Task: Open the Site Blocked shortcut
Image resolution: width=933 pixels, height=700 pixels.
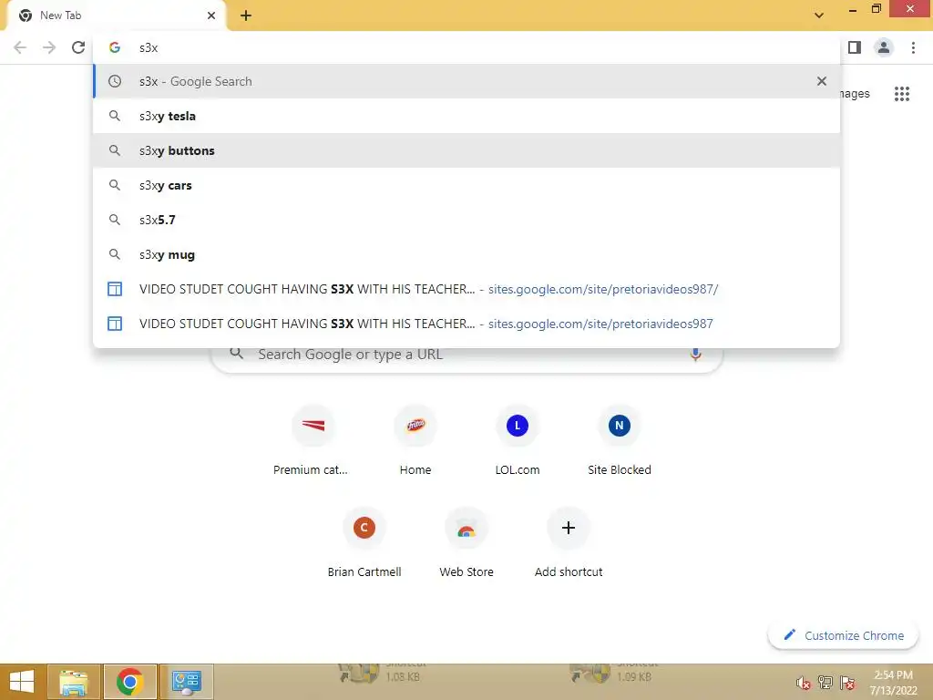Action: point(620,441)
